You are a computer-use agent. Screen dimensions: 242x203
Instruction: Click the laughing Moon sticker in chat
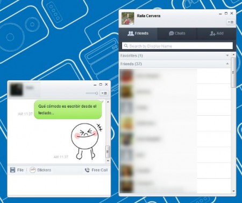pyautogui.click(x=87, y=141)
